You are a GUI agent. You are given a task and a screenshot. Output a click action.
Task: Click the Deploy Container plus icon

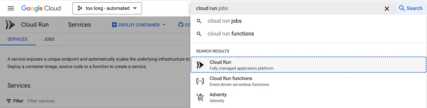114,25
